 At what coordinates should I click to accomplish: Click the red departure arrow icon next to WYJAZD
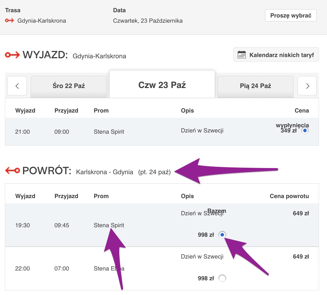pos(12,55)
